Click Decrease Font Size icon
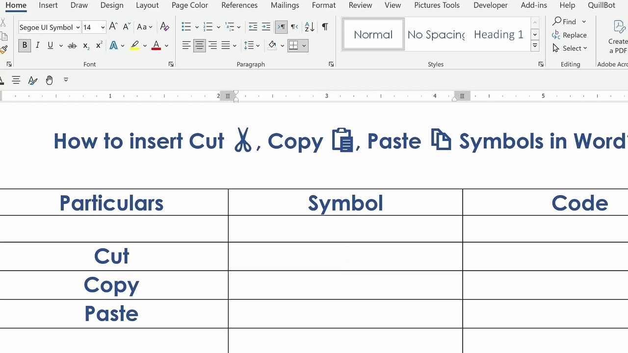This screenshot has width=628, height=353. 127,27
